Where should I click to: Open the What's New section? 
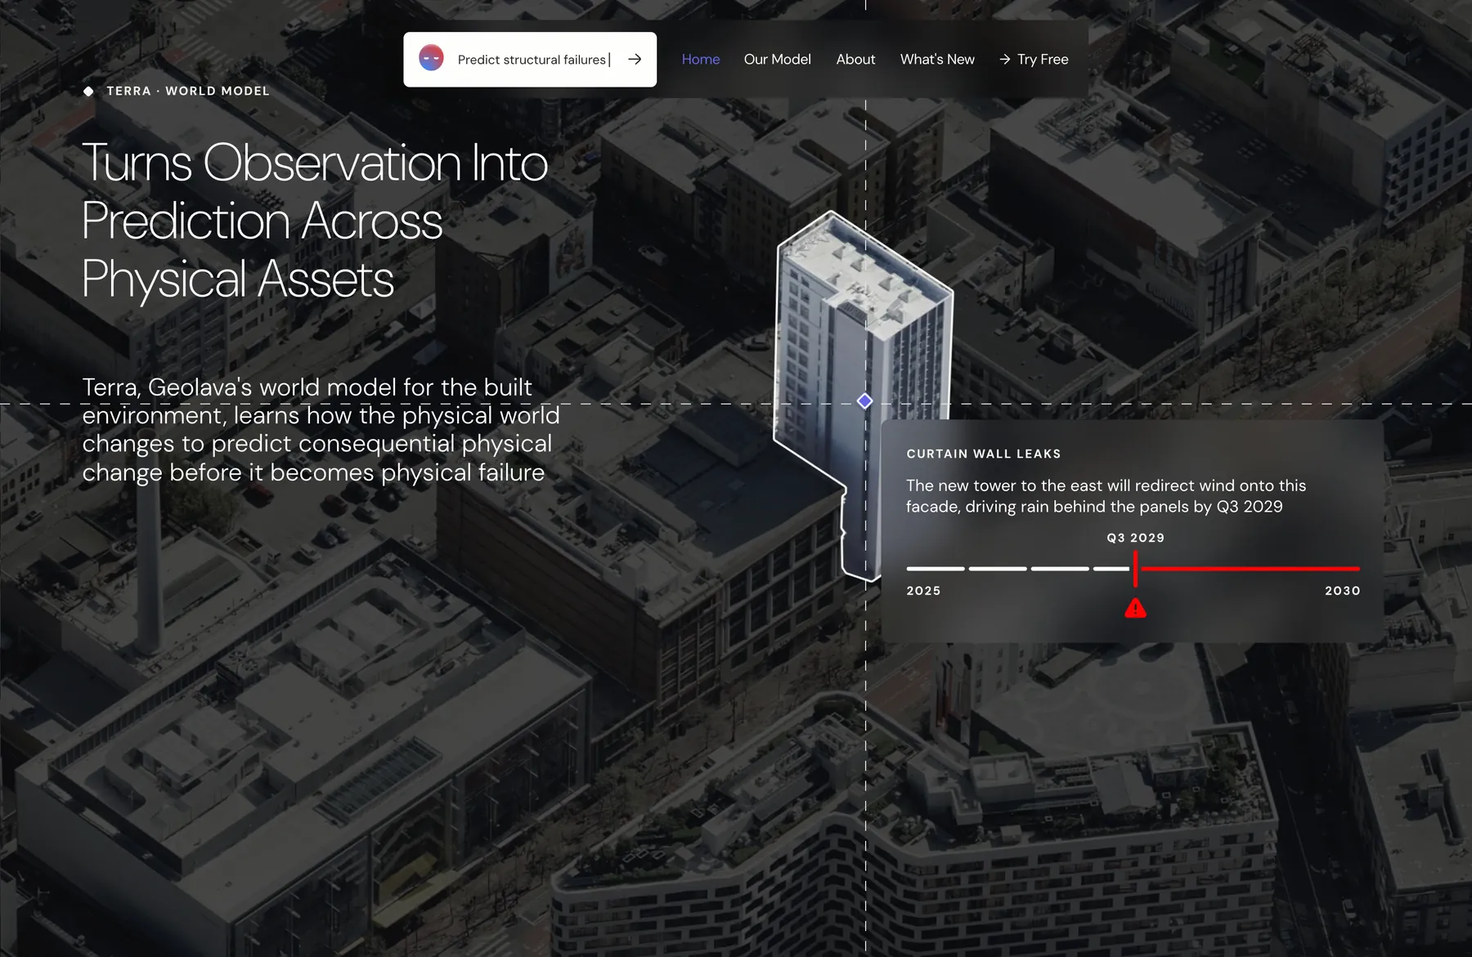(x=937, y=59)
